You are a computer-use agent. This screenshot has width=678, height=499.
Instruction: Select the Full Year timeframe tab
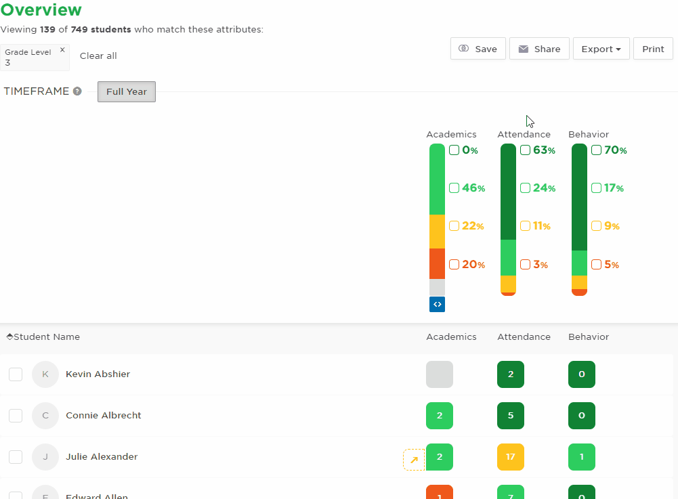point(126,91)
